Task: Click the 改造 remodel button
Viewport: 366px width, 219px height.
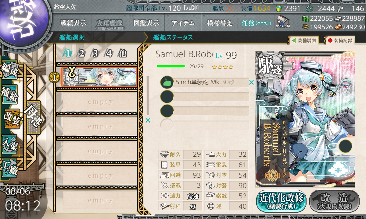Action: [x=334, y=201]
